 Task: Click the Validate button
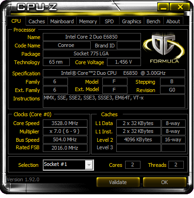118,182
